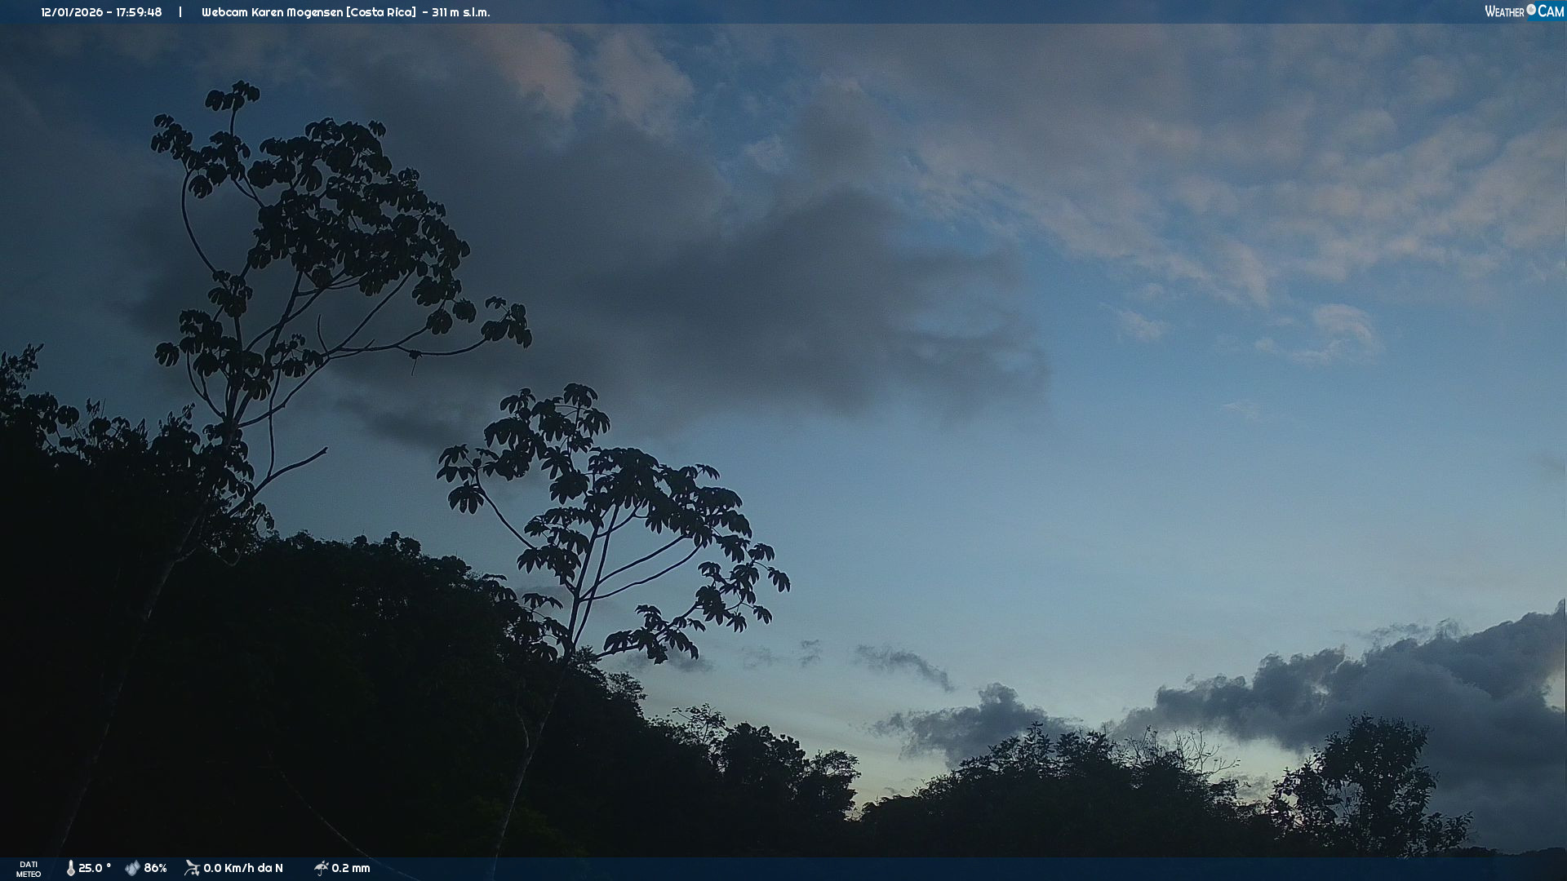This screenshot has width=1567, height=881.
Task: Click the DATI METEO label
Action: (x=29, y=869)
